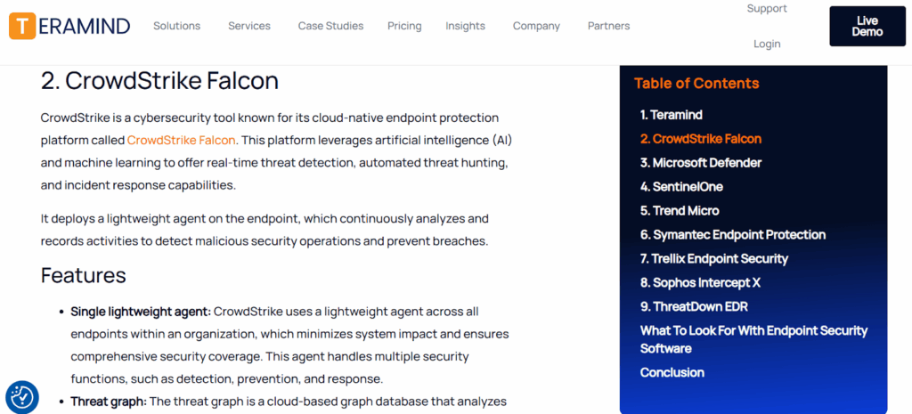Viewport: 912px width, 414px height.
Task: Open the Pricing page
Action: tap(404, 26)
